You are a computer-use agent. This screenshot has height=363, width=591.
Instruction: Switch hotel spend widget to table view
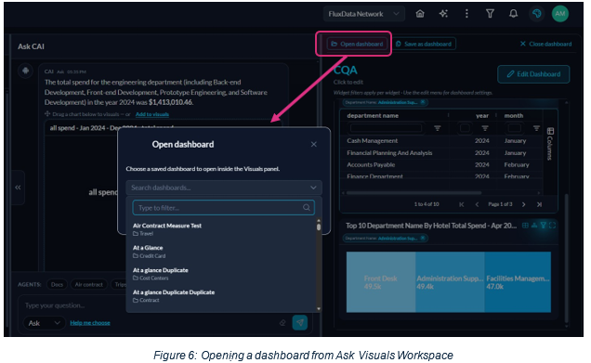click(x=525, y=226)
